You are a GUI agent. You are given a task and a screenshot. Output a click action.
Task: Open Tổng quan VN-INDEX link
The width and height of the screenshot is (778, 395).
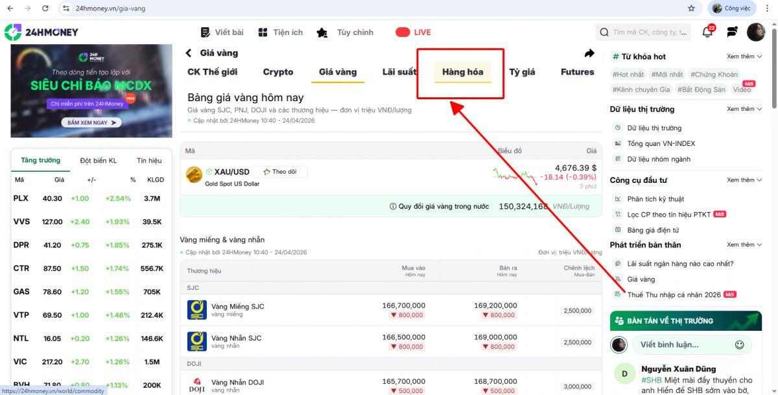661,143
